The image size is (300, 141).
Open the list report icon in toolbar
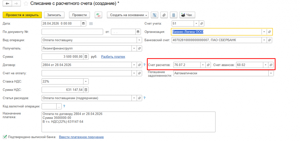[x=173, y=15]
